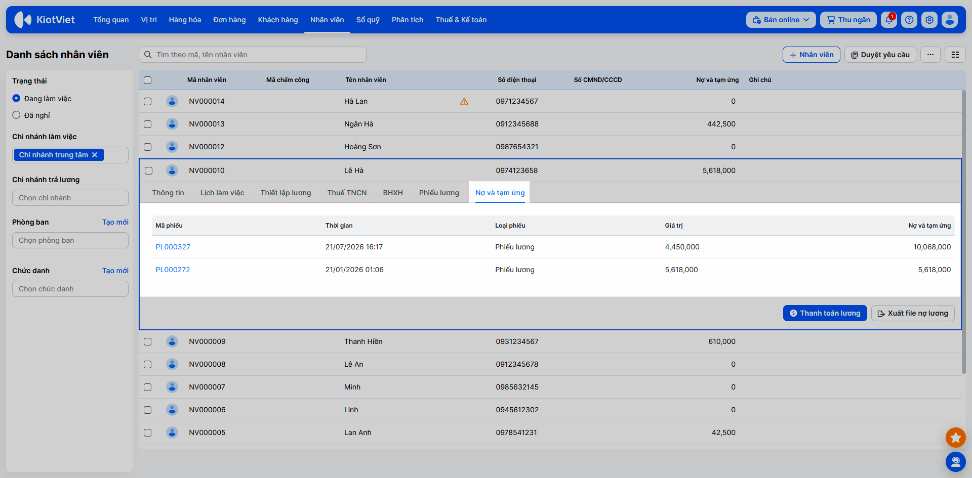Tick the checkbox for employee NV000013

pos(148,124)
